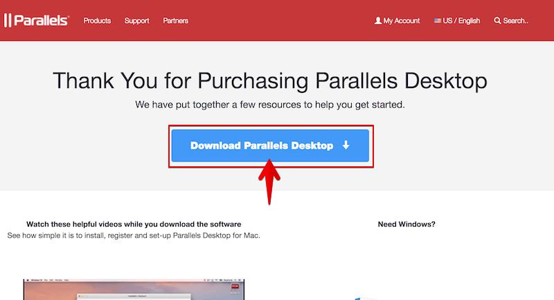This screenshot has width=554, height=300.
Task: Click the magnifying glass search icon
Action: point(497,21)
